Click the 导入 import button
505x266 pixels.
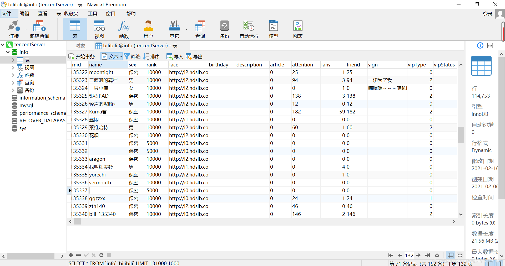coord(175,56)
